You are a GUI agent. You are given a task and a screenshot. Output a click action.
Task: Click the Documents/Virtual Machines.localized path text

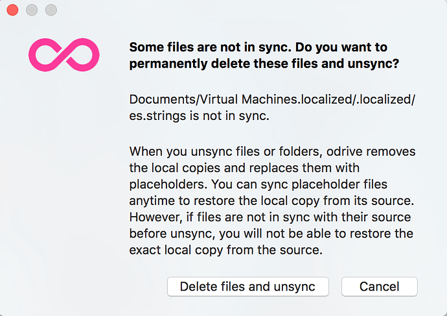[x=272, y=100]
